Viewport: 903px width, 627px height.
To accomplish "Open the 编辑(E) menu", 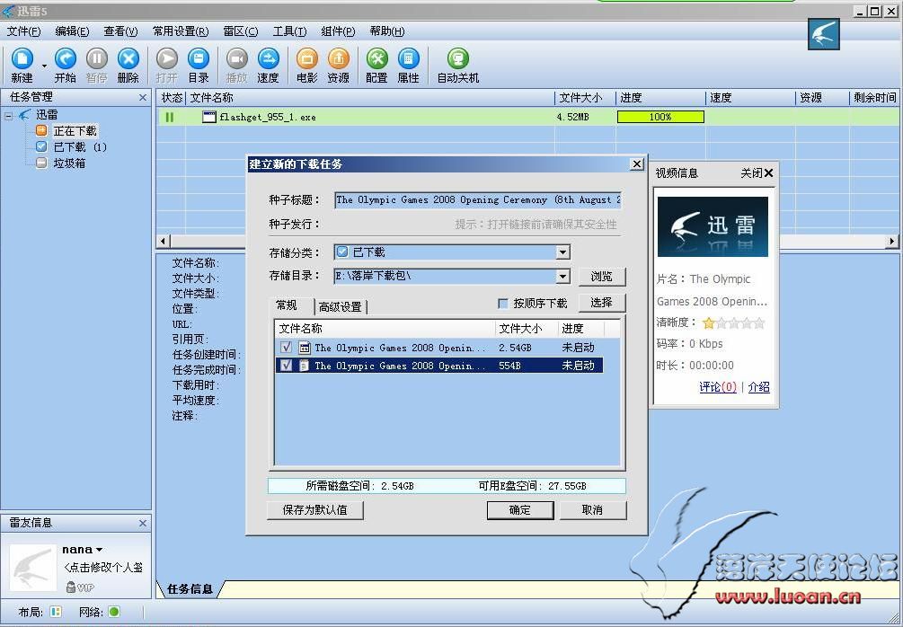I will click(x=72, y=31).
